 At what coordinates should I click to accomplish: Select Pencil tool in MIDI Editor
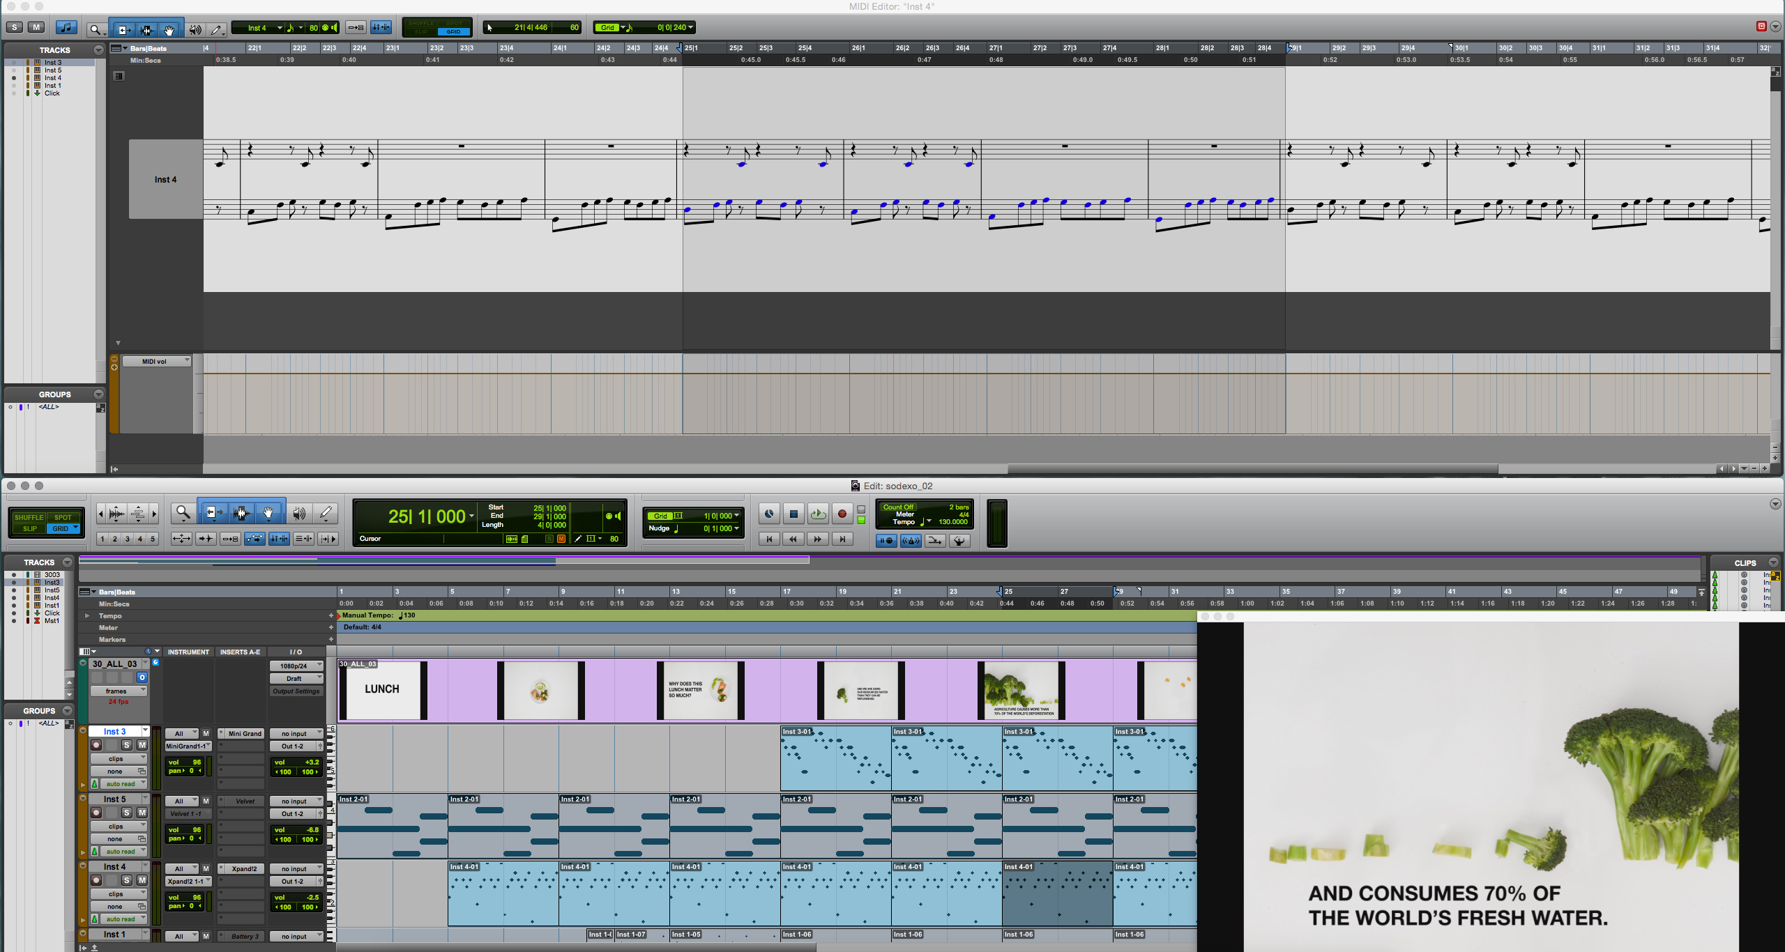click(x=217, y=29)
